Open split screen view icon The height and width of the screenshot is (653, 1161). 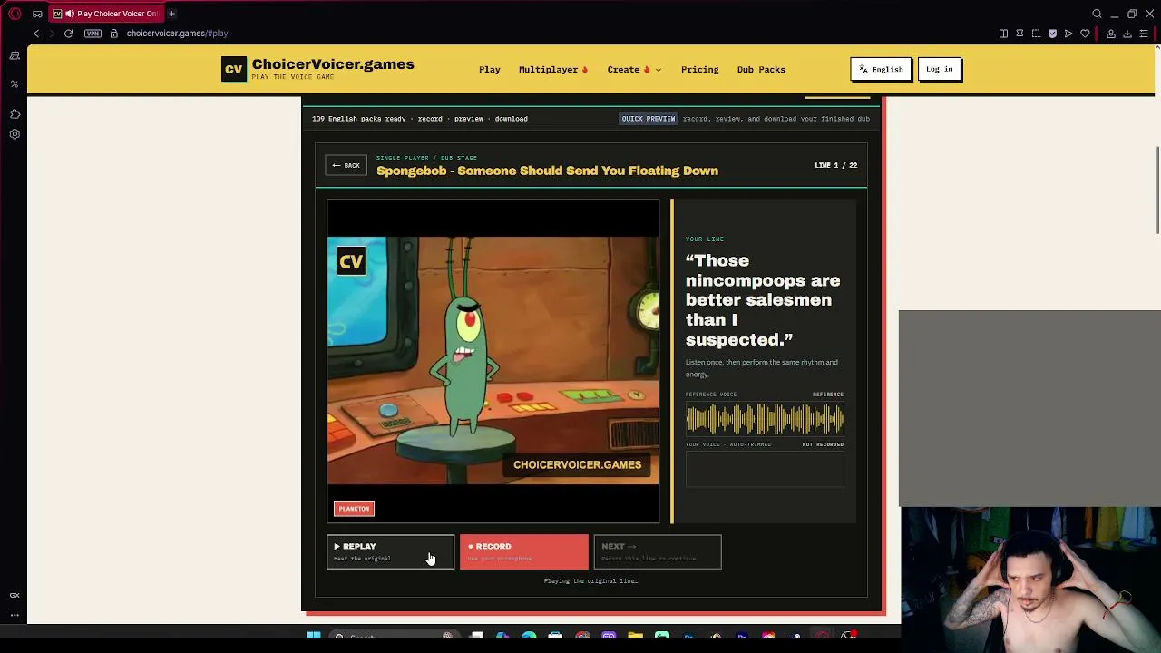(1003, 34)
